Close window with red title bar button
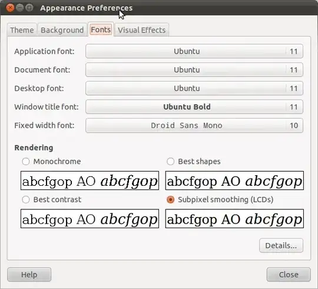This screenshot has height=289, width=318. [10, 8]
